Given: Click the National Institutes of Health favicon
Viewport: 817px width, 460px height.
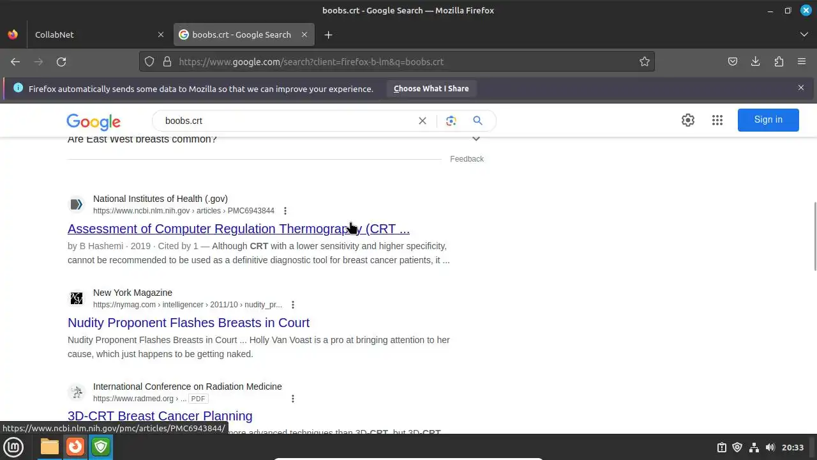Looking at the screenshot, I should pyautogui.click(x=77, y=204).
